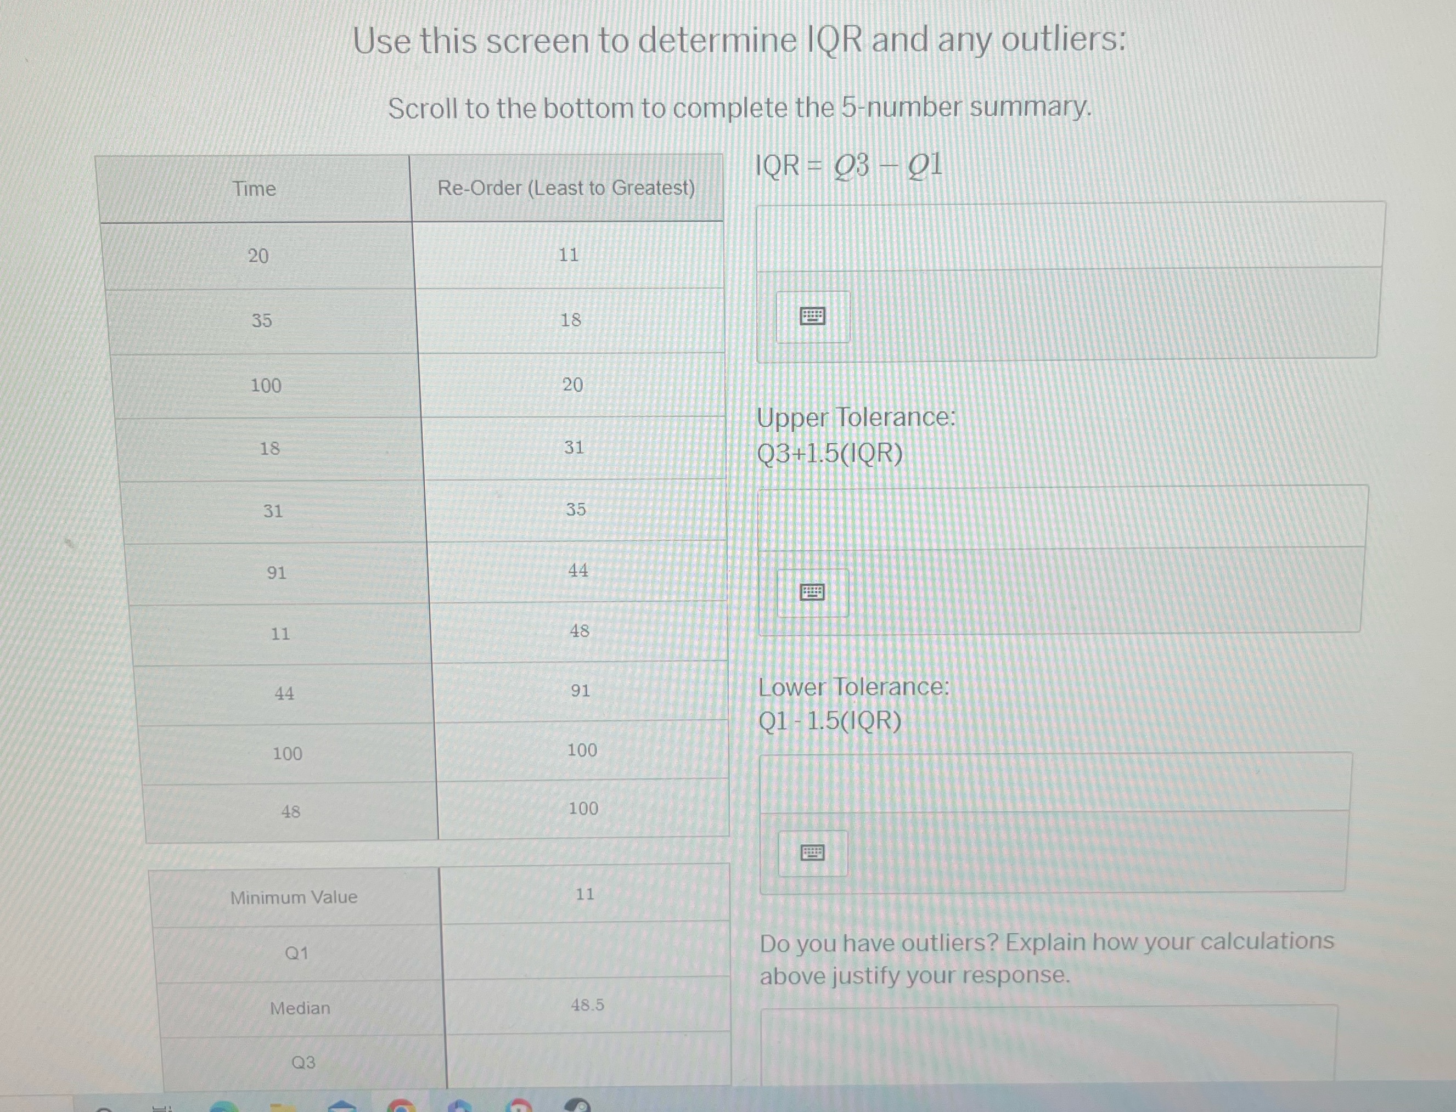Open keyboard input for Upper Tolerance

tap(813, 592)
